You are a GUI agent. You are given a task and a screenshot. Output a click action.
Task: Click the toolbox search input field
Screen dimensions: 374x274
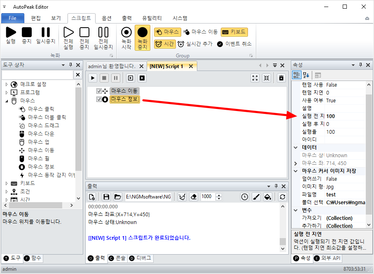coord(37,75)
